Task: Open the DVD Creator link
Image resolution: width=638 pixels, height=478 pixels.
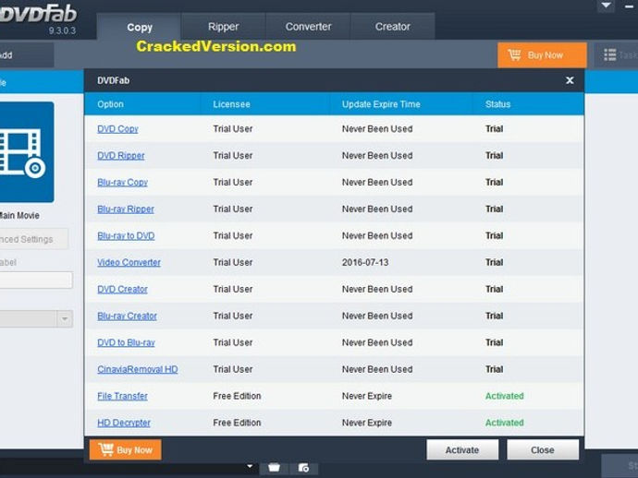Action: click(122, 289)
